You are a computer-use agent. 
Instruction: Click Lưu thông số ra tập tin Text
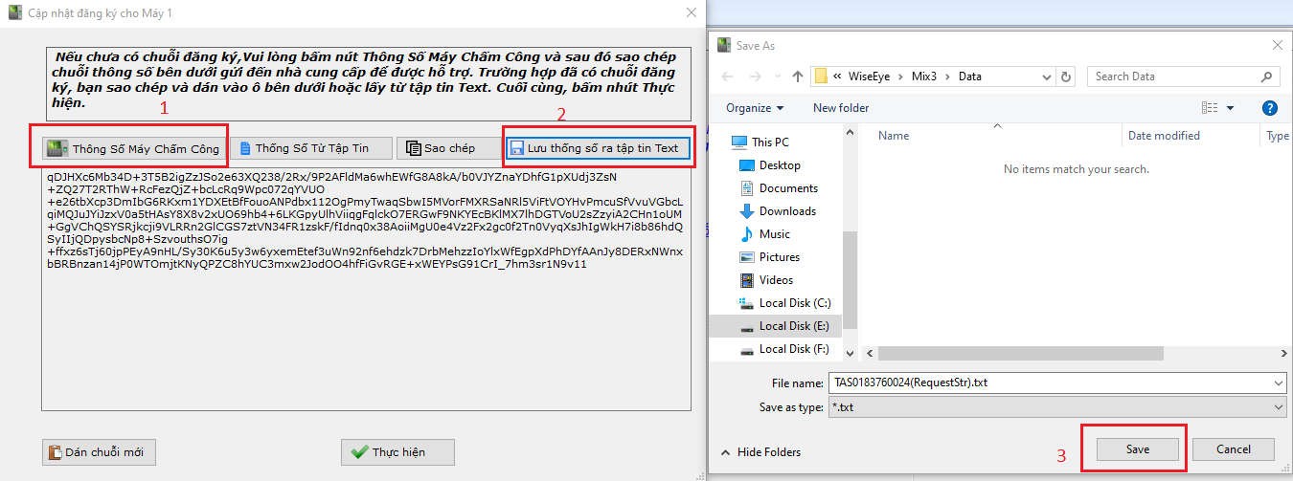(x=598, y=148)
